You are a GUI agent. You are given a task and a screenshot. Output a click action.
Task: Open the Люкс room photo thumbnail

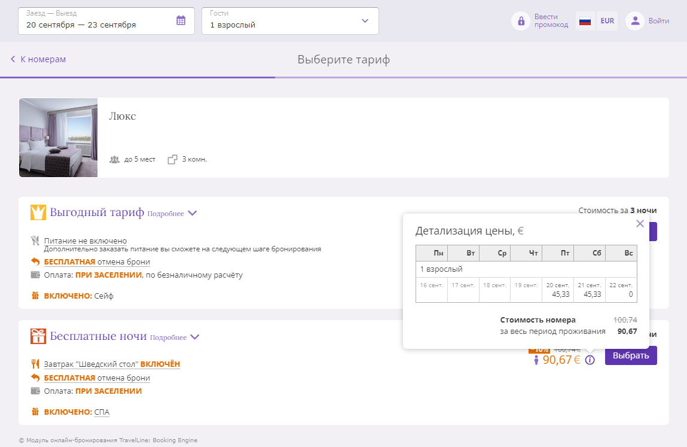58,138
